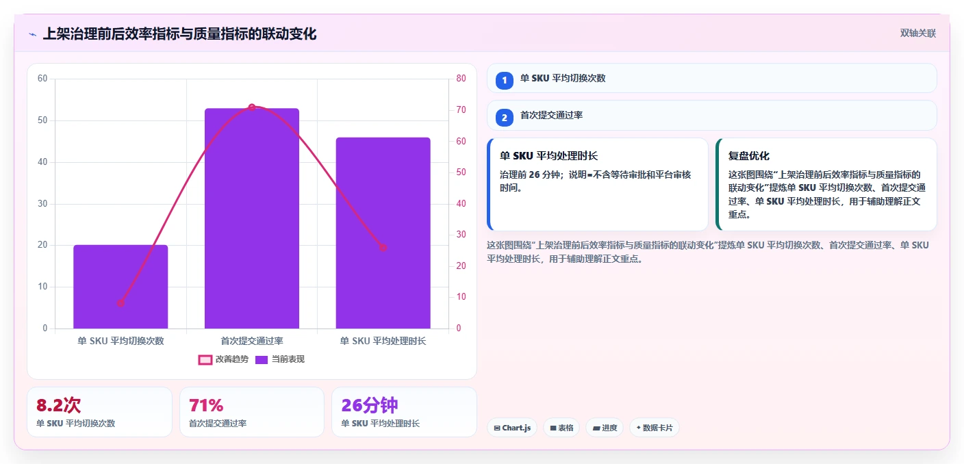Image resolution: width=964 pixels, height=464 pixels.
Task: Open the 单 SKU 平均处理时长 info card
Action: point(598,185)
